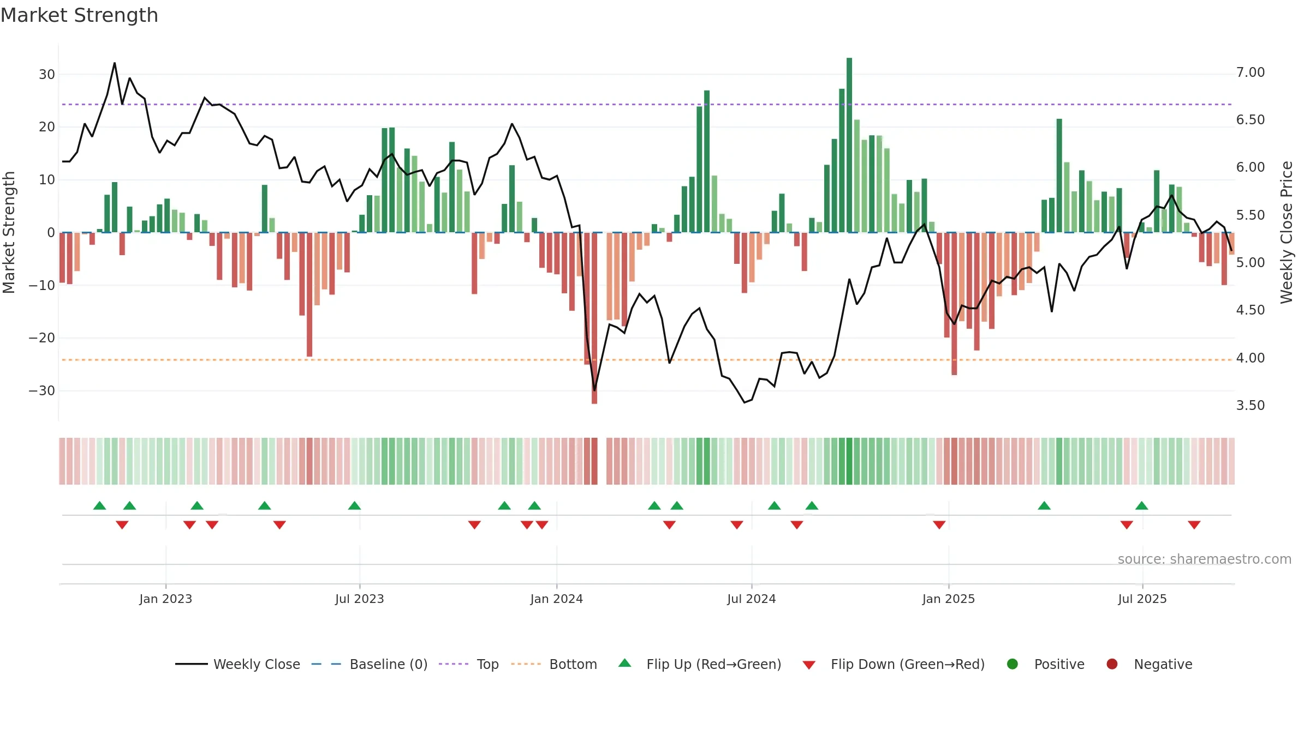Viewport: 1310px width, 736px height.
Task: Click the 4.00 price tick label
Action: tap(1251, 358)
